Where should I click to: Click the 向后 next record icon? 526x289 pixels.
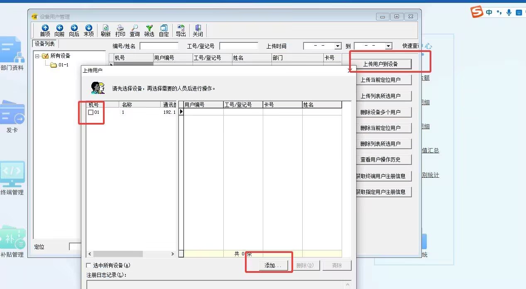click(74, 30)
